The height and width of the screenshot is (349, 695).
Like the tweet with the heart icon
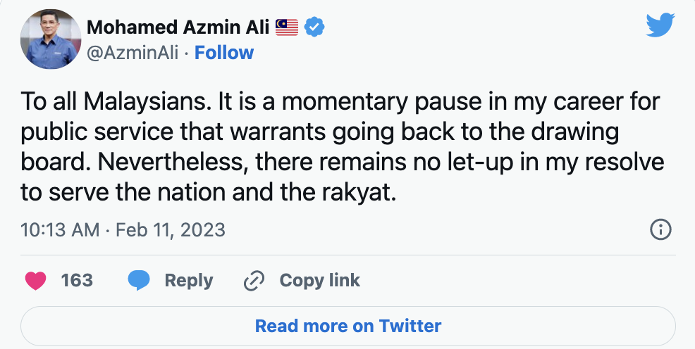[36, 281]
